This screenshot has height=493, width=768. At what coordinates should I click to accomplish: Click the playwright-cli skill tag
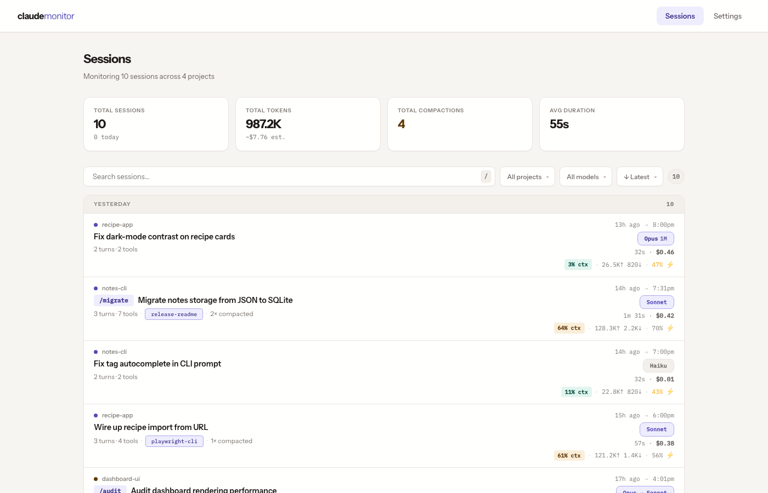(x=174, y=441)
